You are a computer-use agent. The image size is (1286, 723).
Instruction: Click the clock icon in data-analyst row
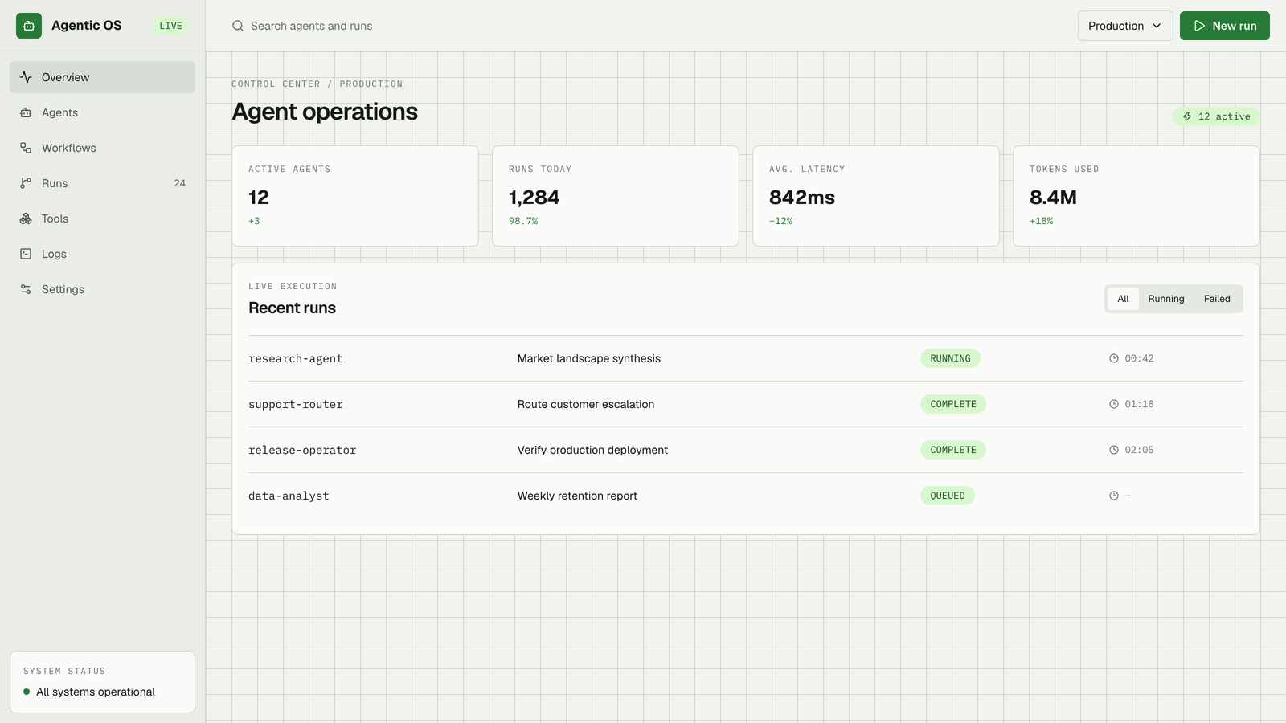click(1114, 496)
